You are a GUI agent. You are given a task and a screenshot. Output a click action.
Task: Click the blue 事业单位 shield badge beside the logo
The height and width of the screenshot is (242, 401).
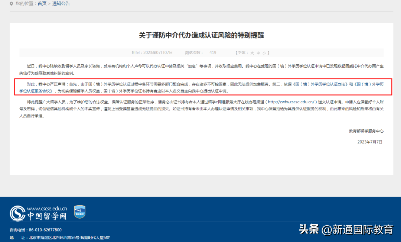[x=79, y=212]
